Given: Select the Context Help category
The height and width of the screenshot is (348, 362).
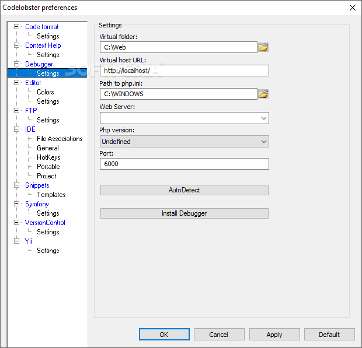Looking at the screenshot, I should pyautogui.click(x=43, y=45).
